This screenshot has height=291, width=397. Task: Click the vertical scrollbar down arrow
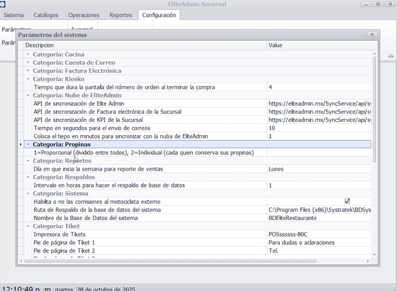pyautogui.click(x=375, y=255)
